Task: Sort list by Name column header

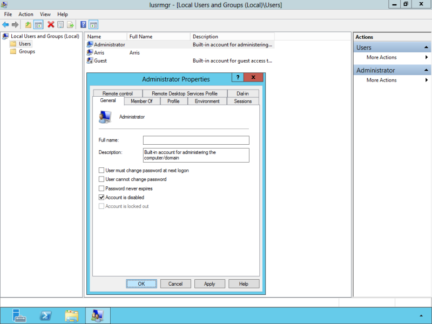Action: point(106,37)
